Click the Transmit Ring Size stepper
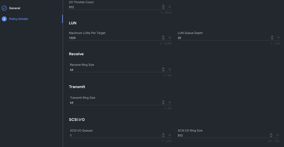 coord(163,102)
